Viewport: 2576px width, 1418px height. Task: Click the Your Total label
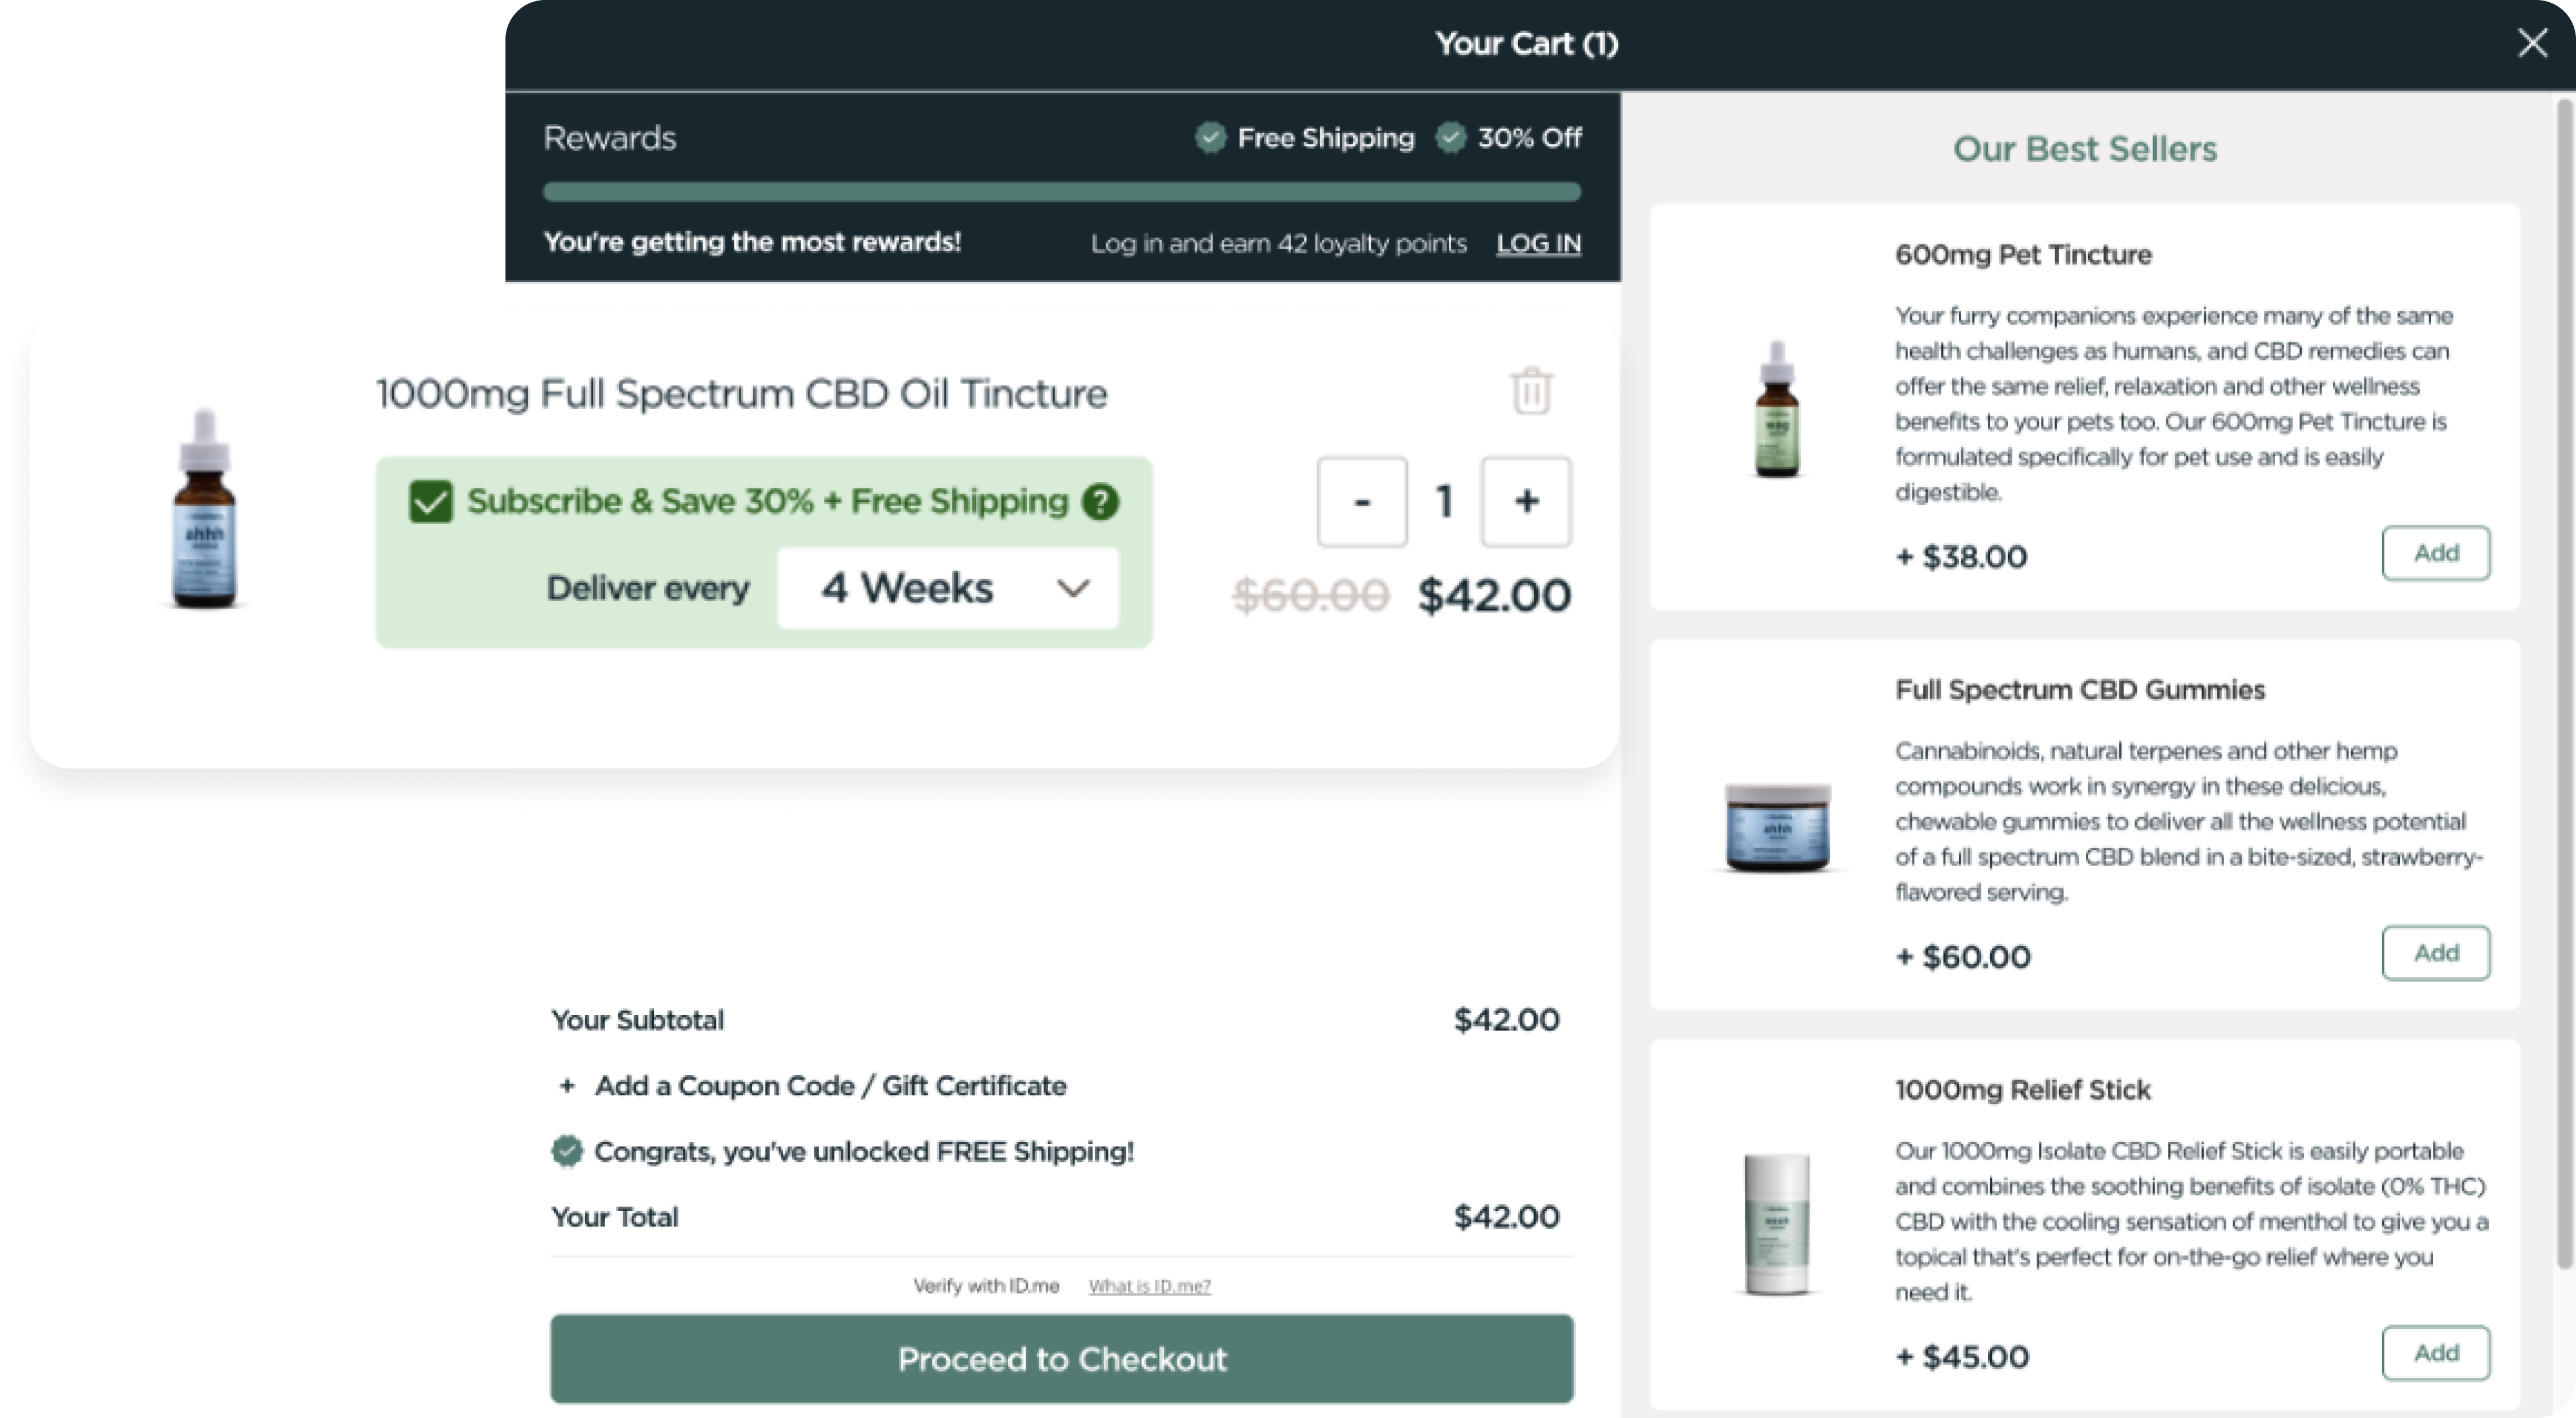coord(615,1217)
